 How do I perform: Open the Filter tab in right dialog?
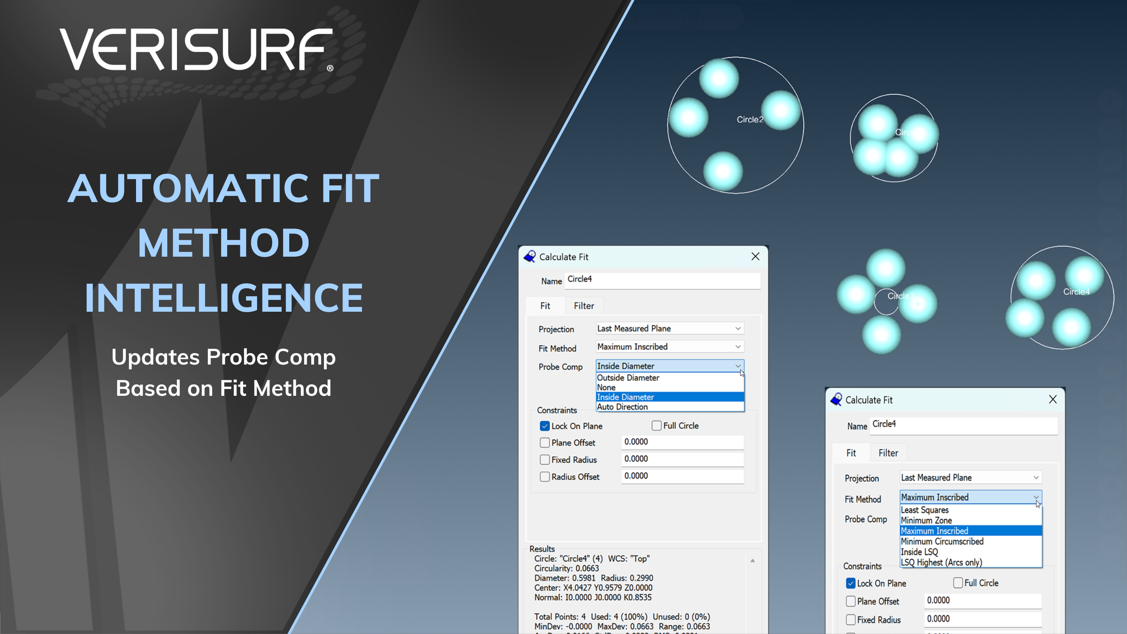click(888, 453)
